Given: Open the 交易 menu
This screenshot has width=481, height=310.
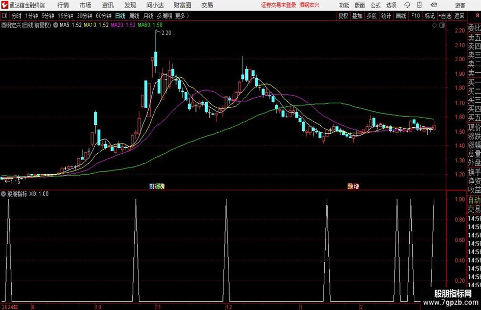Looking at the screenshot, I should [x=207, y=5].
